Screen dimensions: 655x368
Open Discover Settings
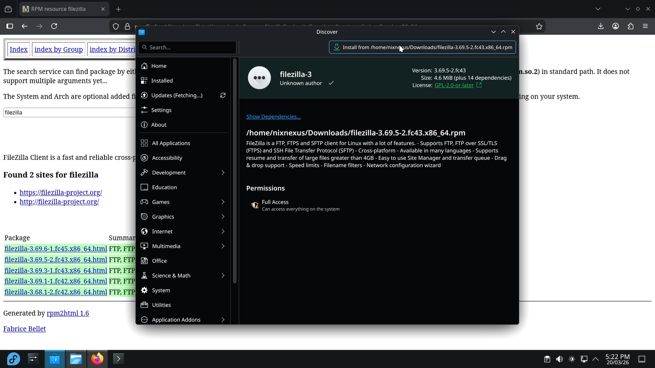(x=183, y=110)
